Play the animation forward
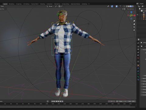 tap(58, 101)
